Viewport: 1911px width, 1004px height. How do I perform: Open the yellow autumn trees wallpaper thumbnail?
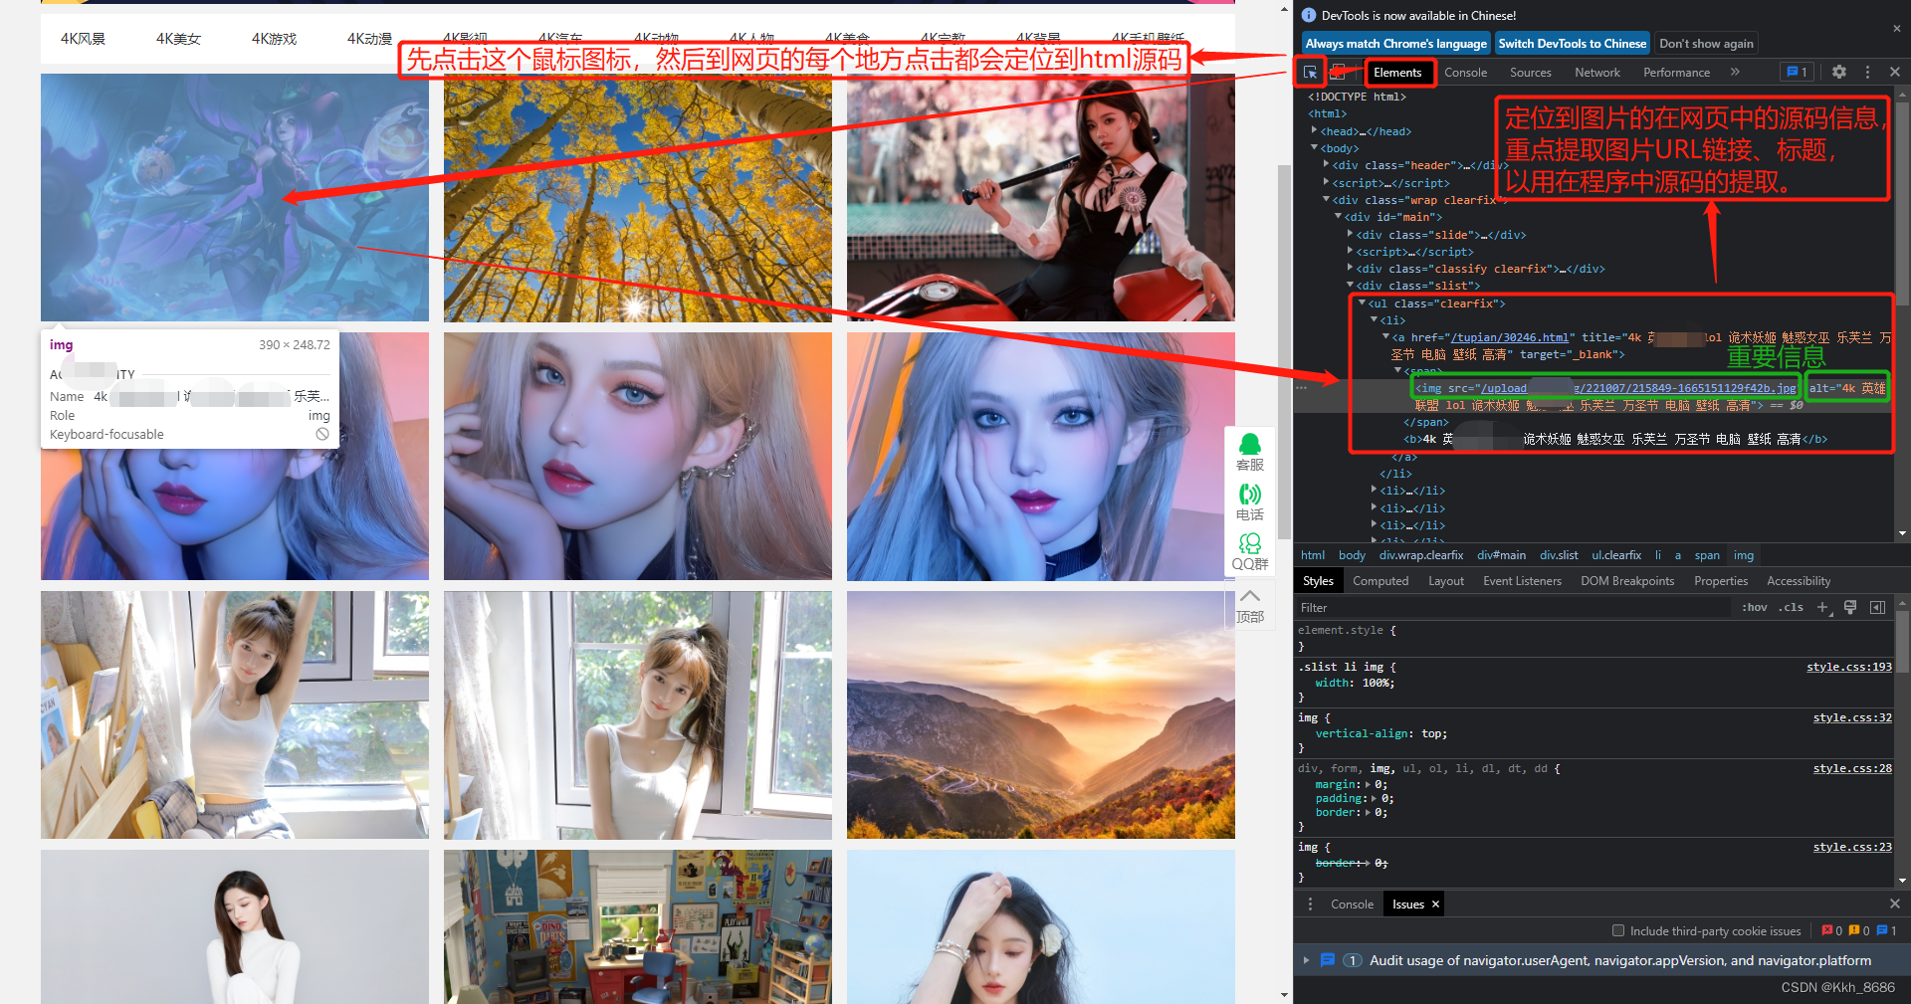(638, 198)
